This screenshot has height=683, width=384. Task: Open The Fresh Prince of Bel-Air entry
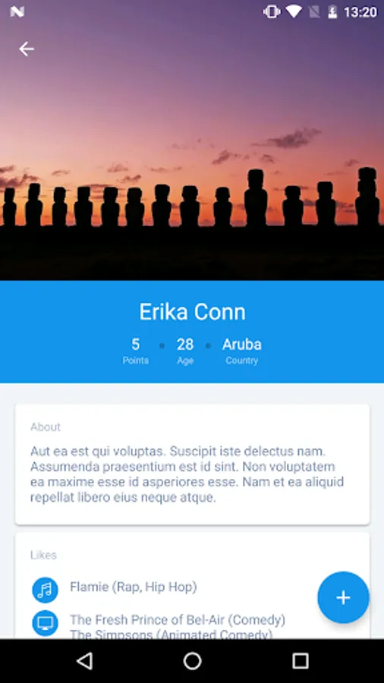coord(178,619)
